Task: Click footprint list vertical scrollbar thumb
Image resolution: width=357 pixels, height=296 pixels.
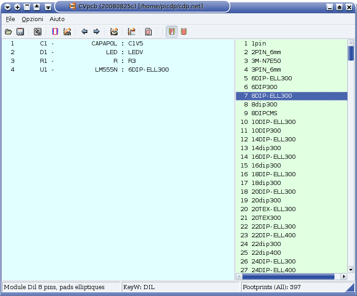Action: (351, 53)
